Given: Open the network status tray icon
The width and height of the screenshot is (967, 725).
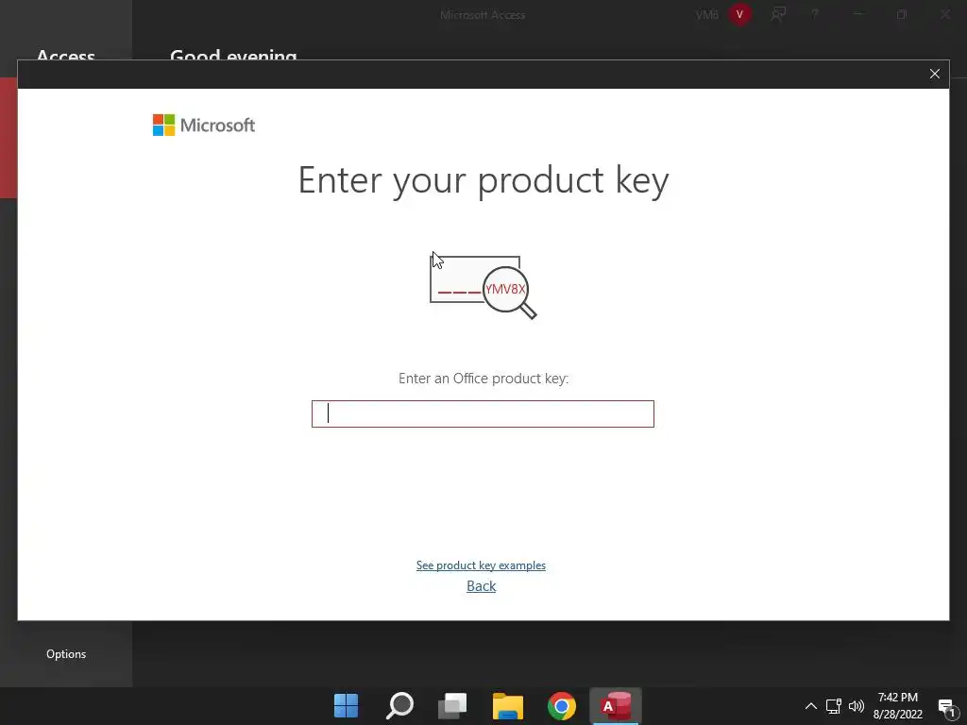Looking at the screenshot, I should coord(834,706).
